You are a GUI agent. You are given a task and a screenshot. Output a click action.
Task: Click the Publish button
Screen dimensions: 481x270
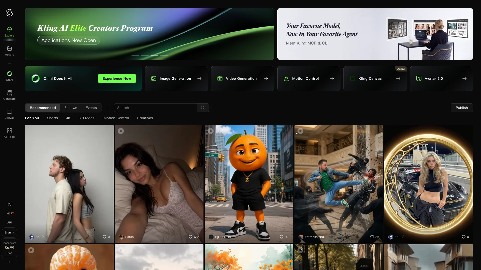[462, 108]
